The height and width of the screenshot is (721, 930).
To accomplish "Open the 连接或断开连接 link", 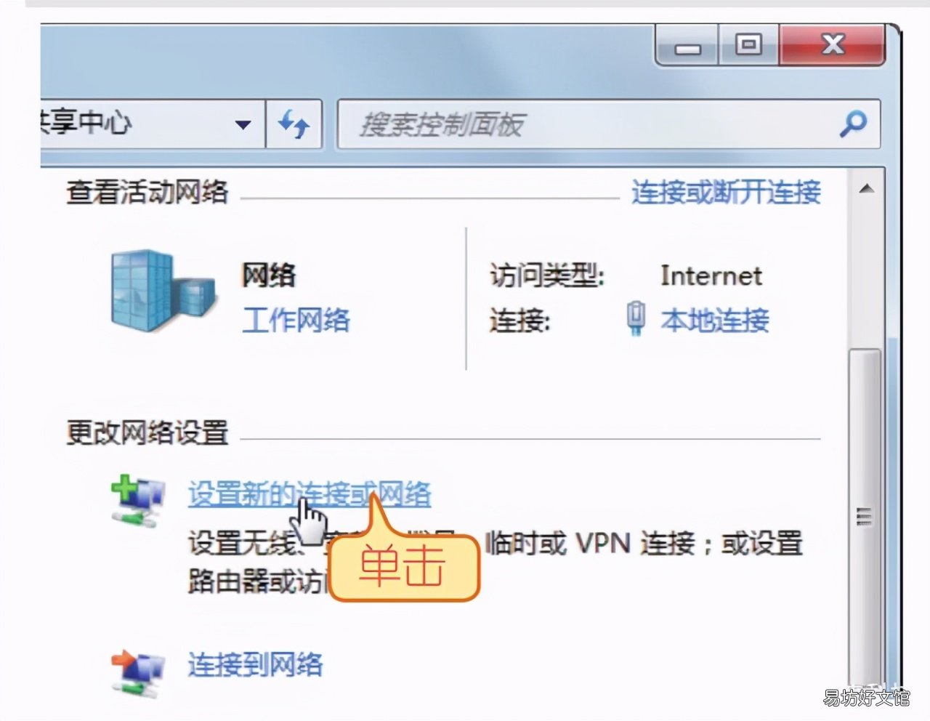I will click(726, 192).
